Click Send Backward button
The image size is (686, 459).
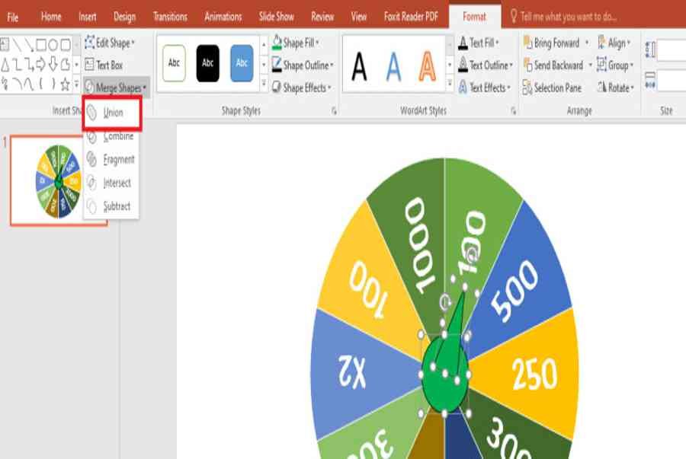coord(554,65)
